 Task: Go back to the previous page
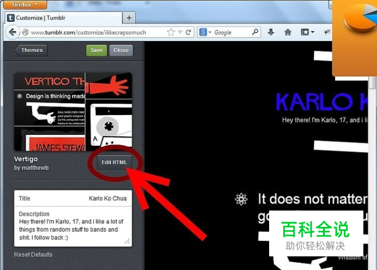pyautogui.click(x=12, y=32)
